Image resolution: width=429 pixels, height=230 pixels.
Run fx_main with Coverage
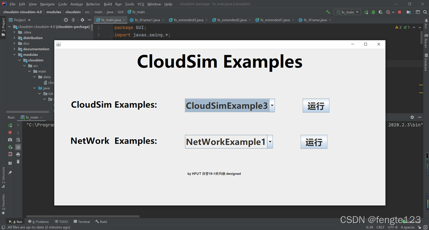[380, 12]
